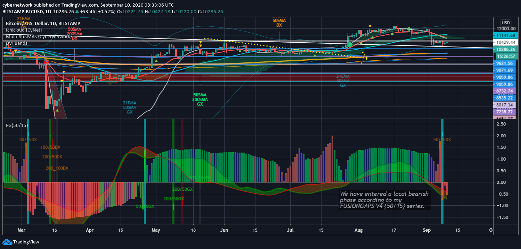The width and height of the screenshot is (521, 249).
Task: Click the 8535.22 blue price label
Action: (505, 98)
